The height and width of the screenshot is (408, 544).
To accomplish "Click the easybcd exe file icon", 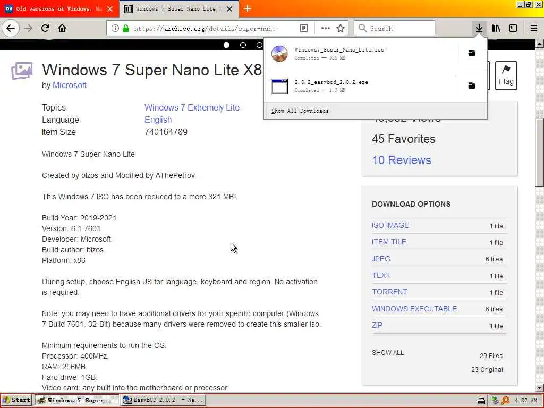I will coord(279,86).
